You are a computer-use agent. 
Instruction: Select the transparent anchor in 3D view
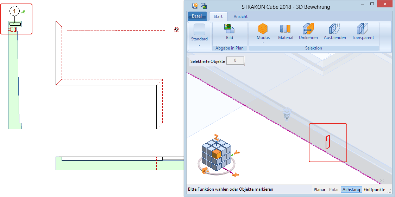tap(287, 114)
